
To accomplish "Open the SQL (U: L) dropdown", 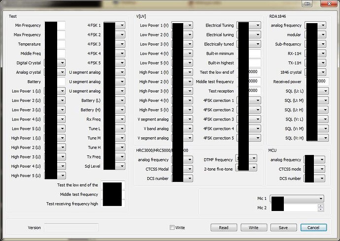I will (322, 91).
